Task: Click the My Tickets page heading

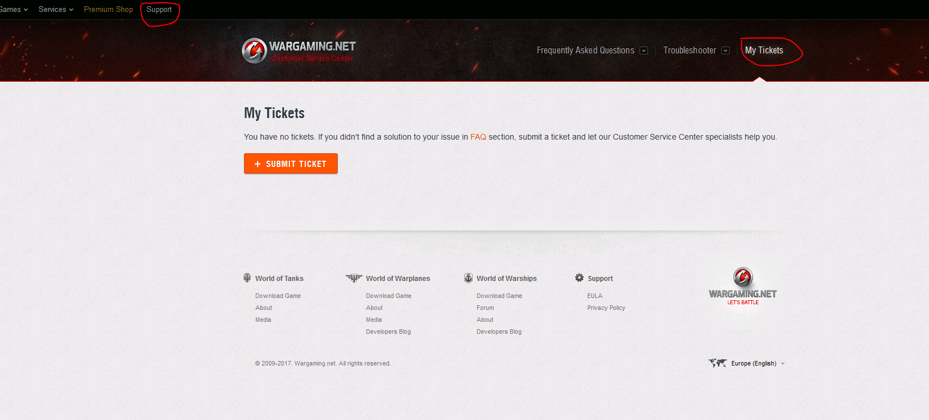Action: [274, 113]
